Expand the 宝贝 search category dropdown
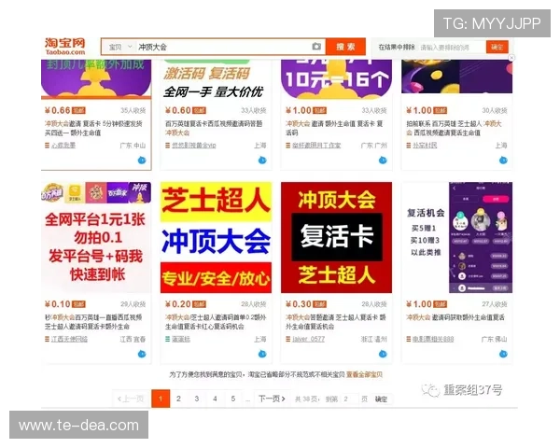 [120, 47]
